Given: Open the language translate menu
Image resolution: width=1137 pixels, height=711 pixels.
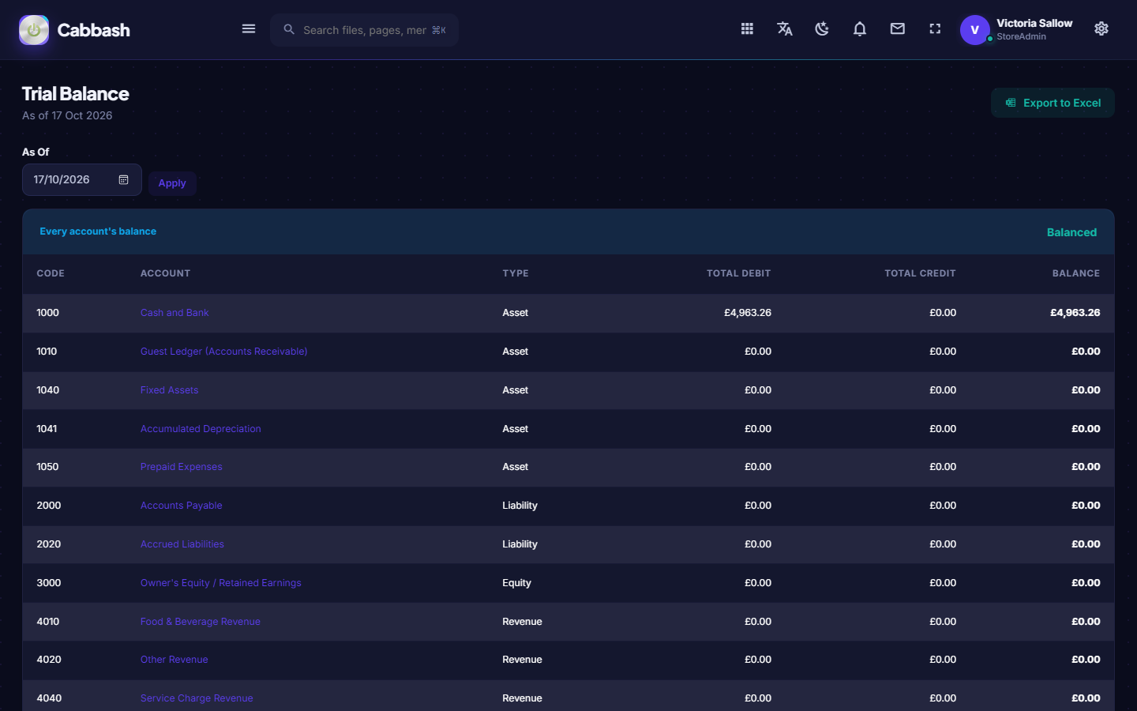Looking at the screenshot, I should 785,29.
